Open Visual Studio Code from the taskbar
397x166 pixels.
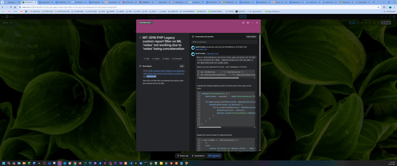(x=131, y=163)
